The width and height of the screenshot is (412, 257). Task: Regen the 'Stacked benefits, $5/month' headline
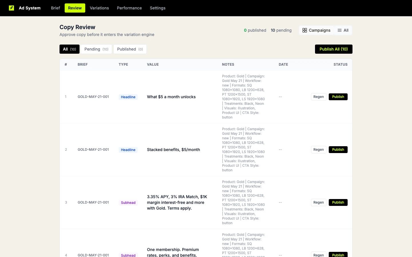tap(318, 150)
